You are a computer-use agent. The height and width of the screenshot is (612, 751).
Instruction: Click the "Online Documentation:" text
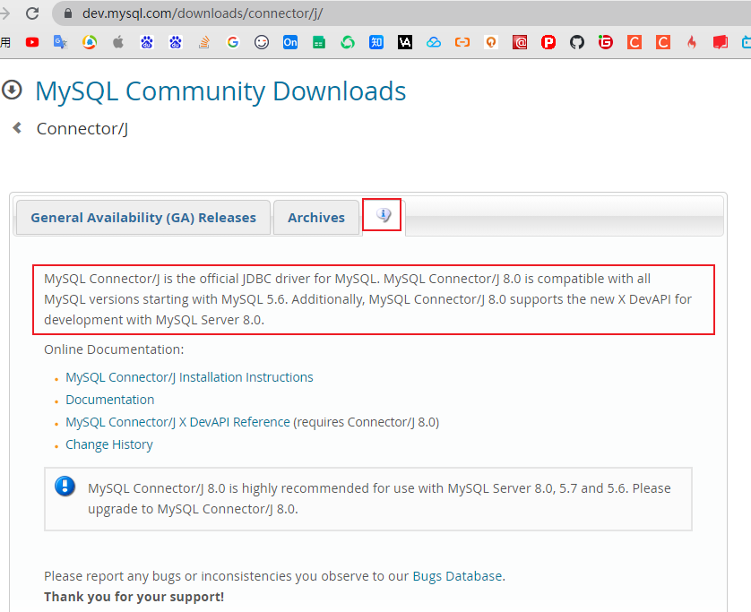[x=114, y=349]
